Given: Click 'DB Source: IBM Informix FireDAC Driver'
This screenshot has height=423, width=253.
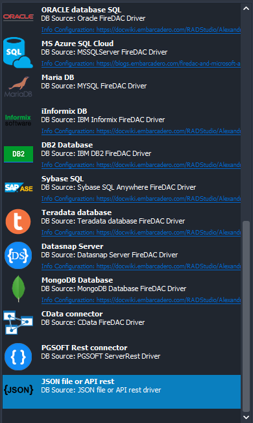Looking at the screenshot, I should [103, 120].
